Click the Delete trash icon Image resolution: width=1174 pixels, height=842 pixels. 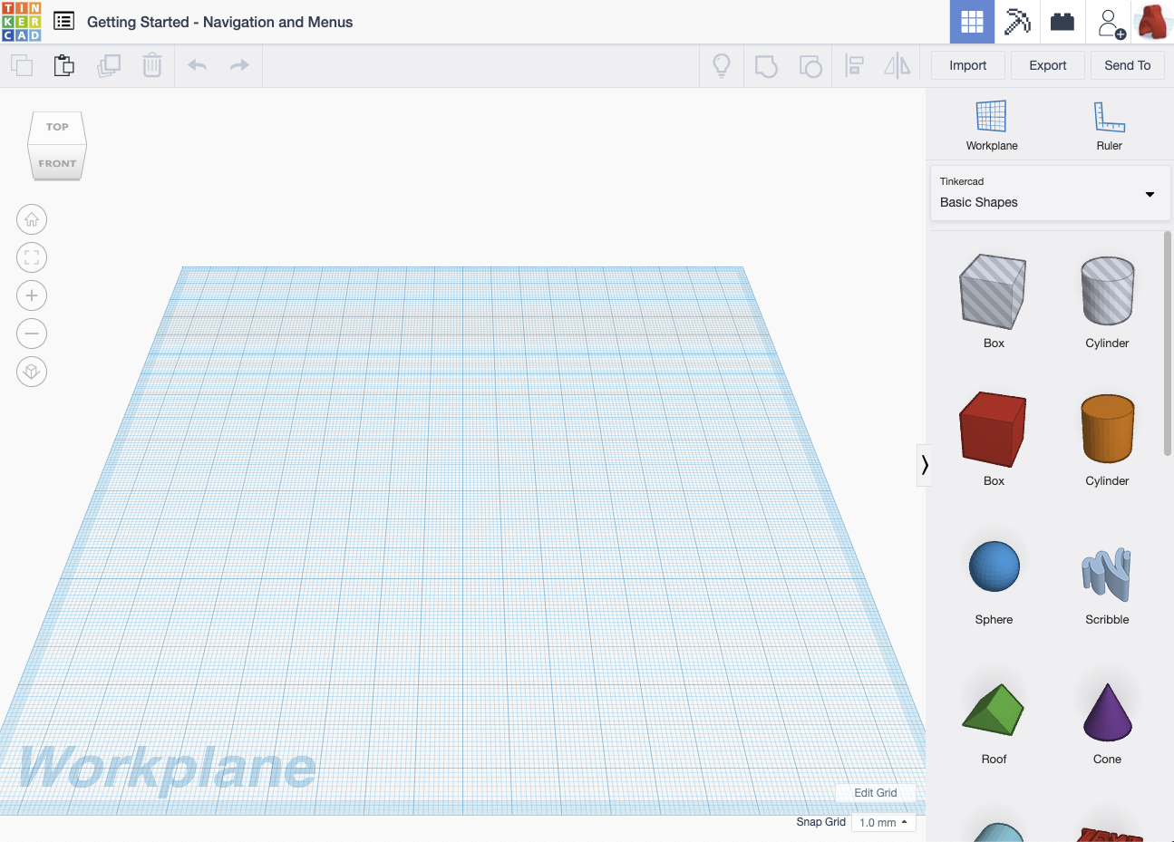click(152, 65)
